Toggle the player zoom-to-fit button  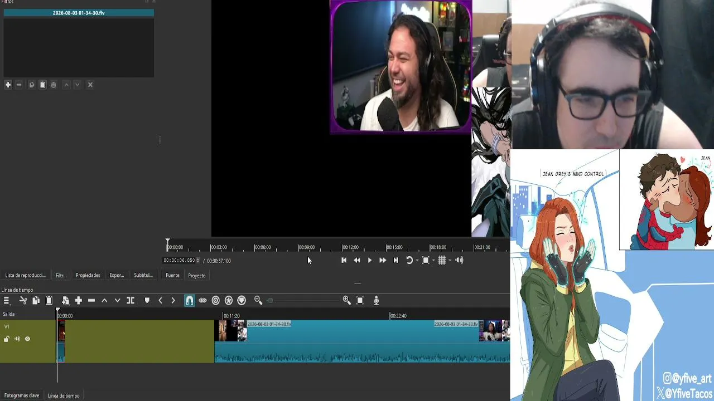[426, 260]
